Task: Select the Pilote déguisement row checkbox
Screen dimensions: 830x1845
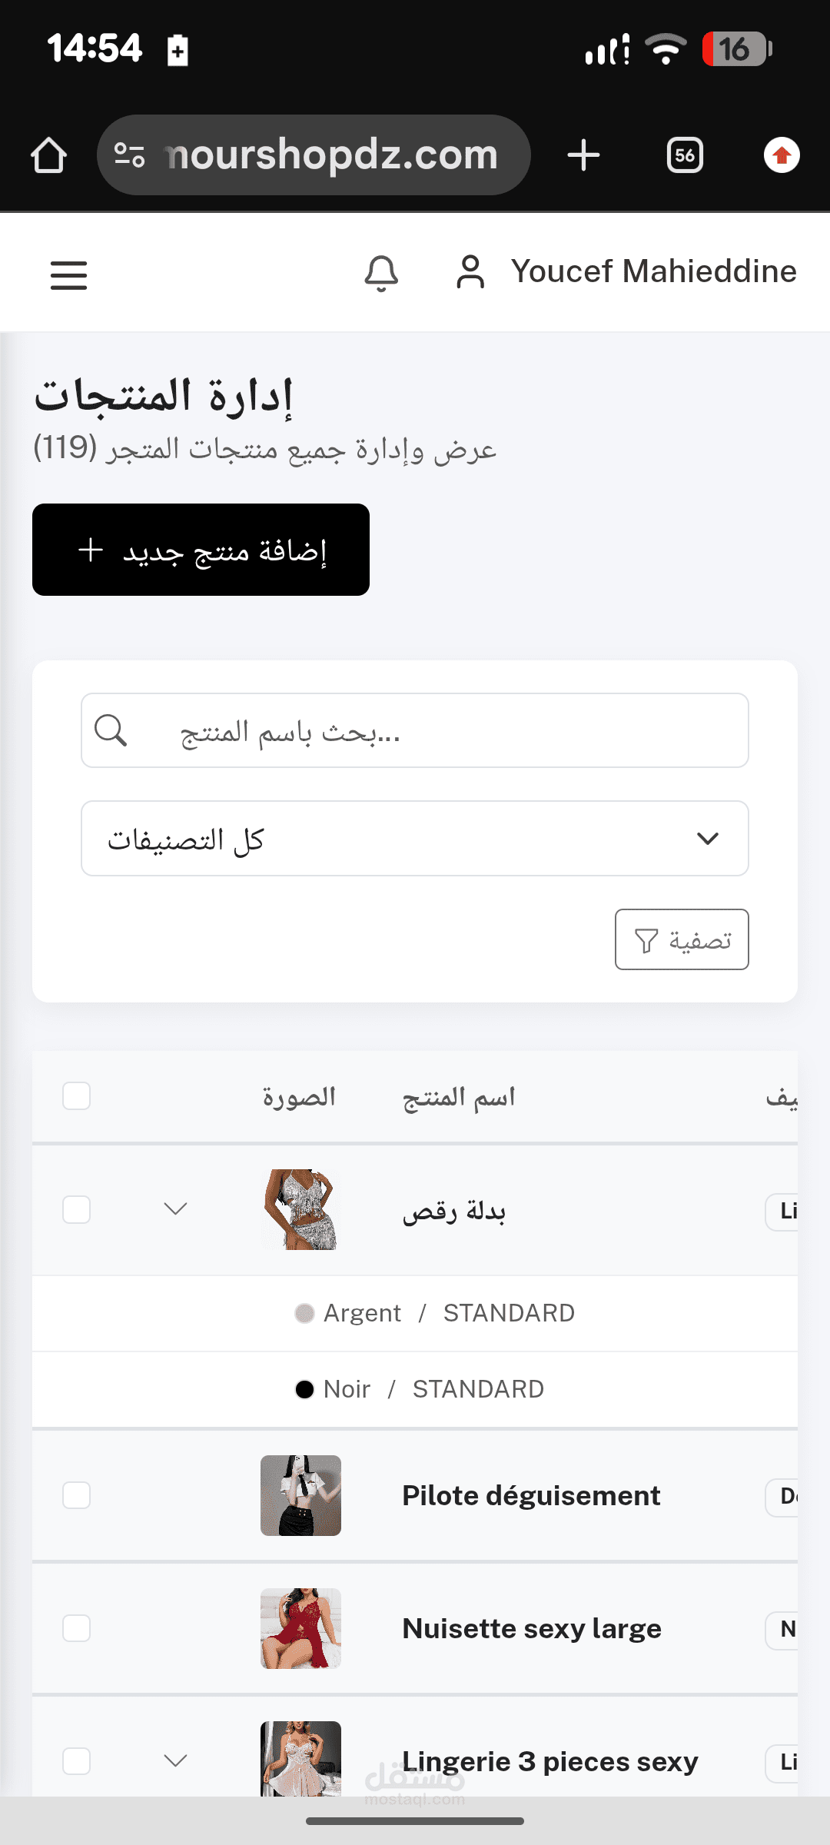Action: 76,1495
